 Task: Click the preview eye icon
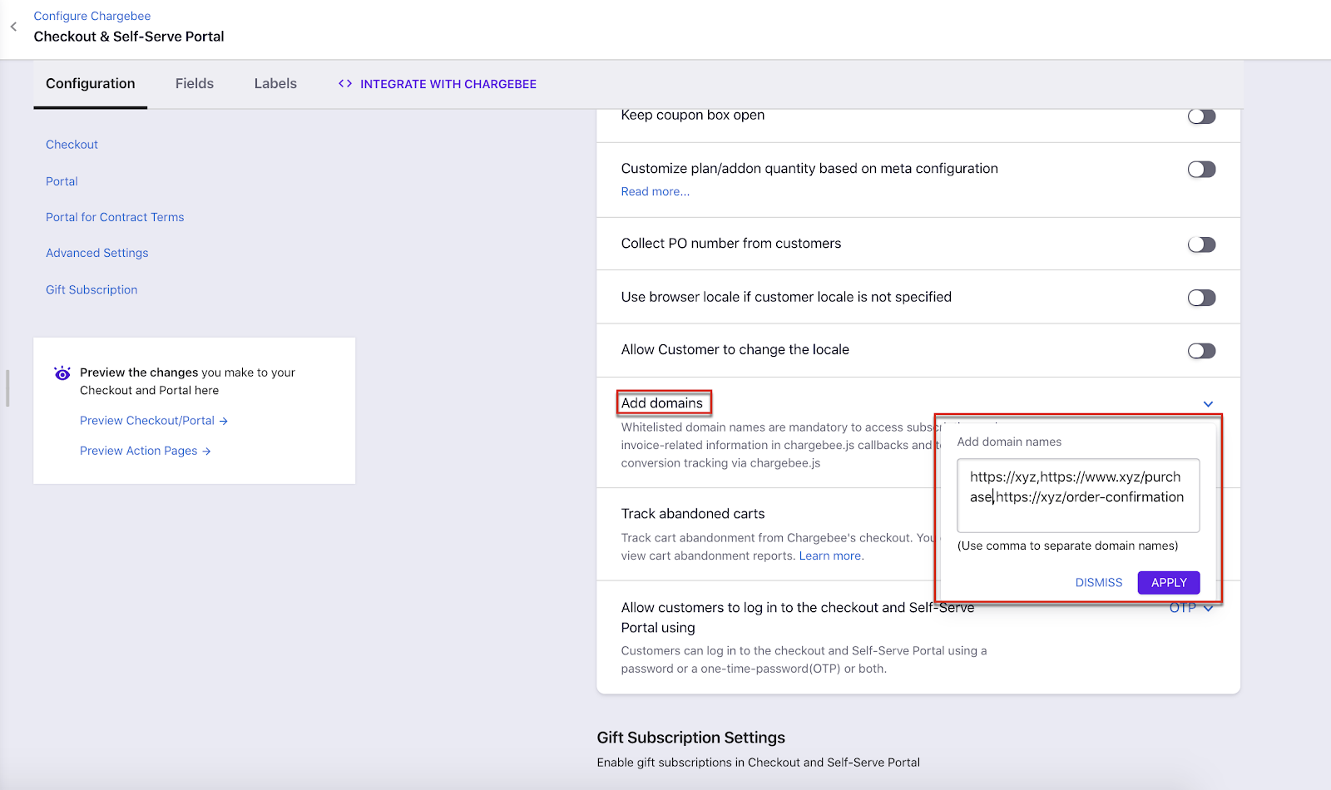(62, 373)
